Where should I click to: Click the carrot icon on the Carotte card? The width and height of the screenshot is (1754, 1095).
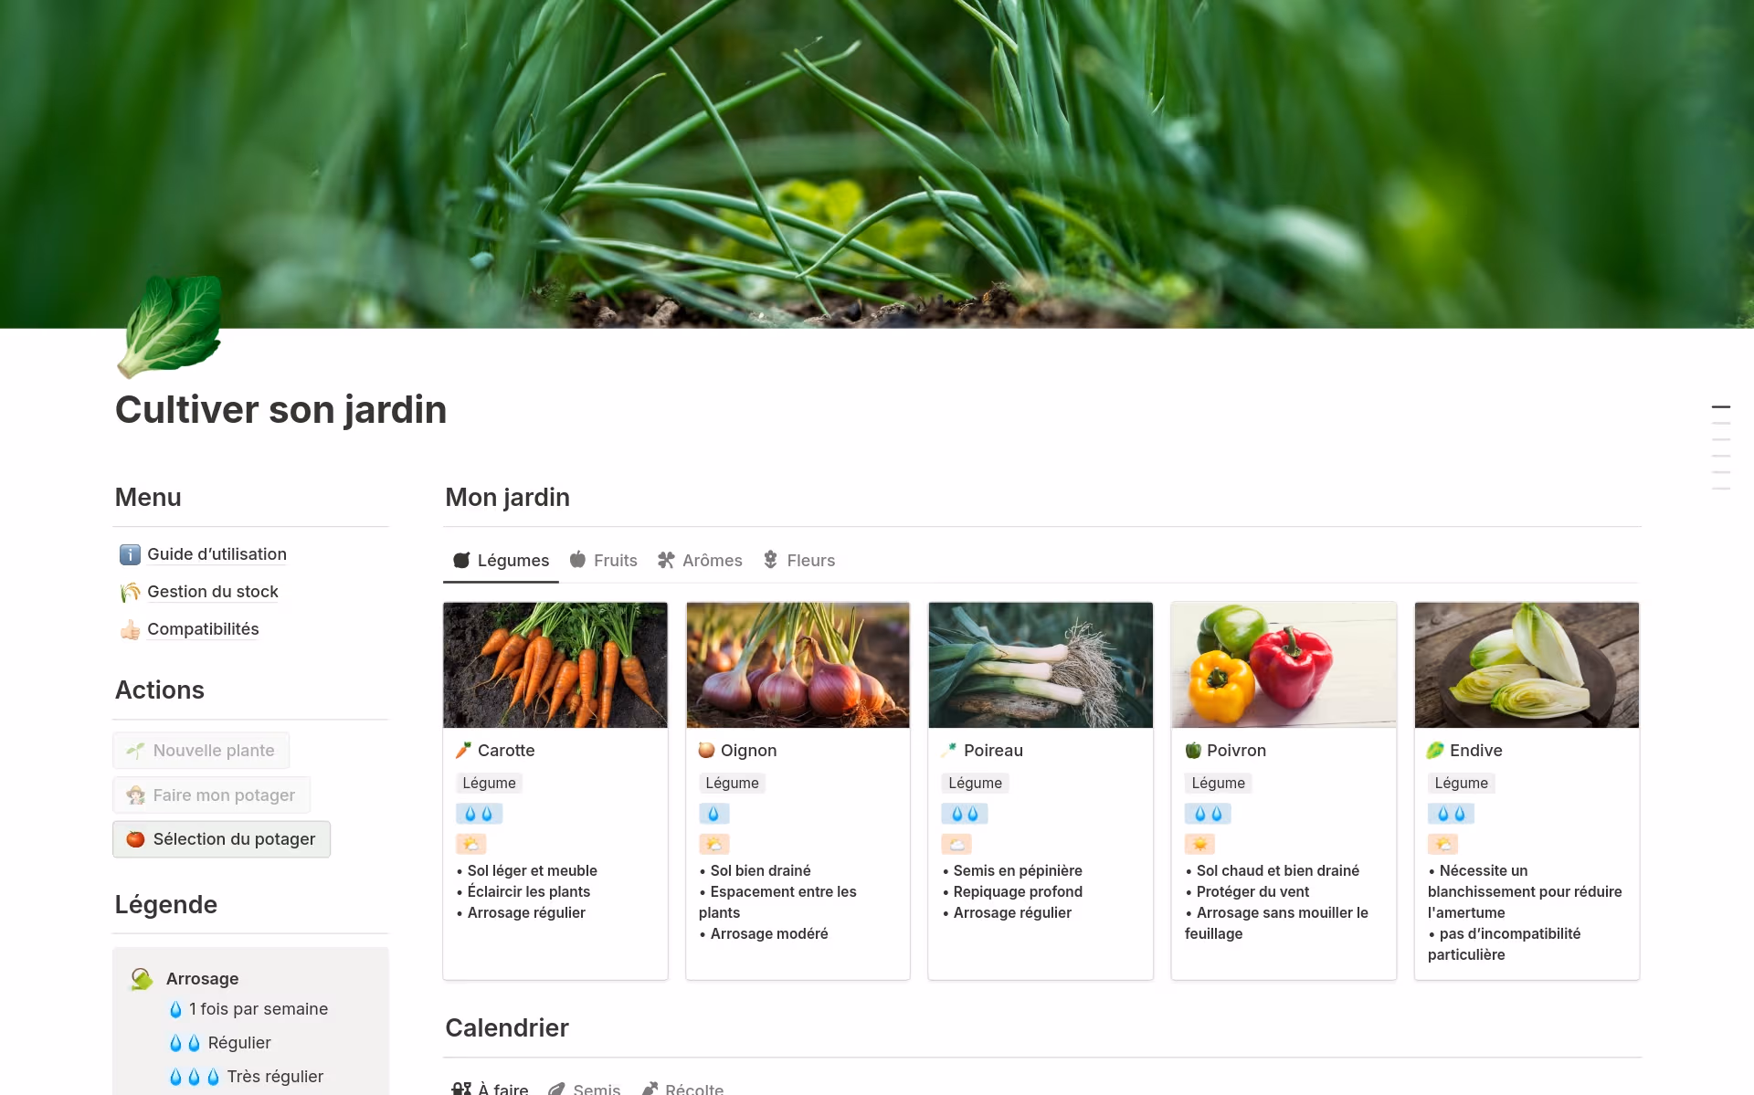463,751
